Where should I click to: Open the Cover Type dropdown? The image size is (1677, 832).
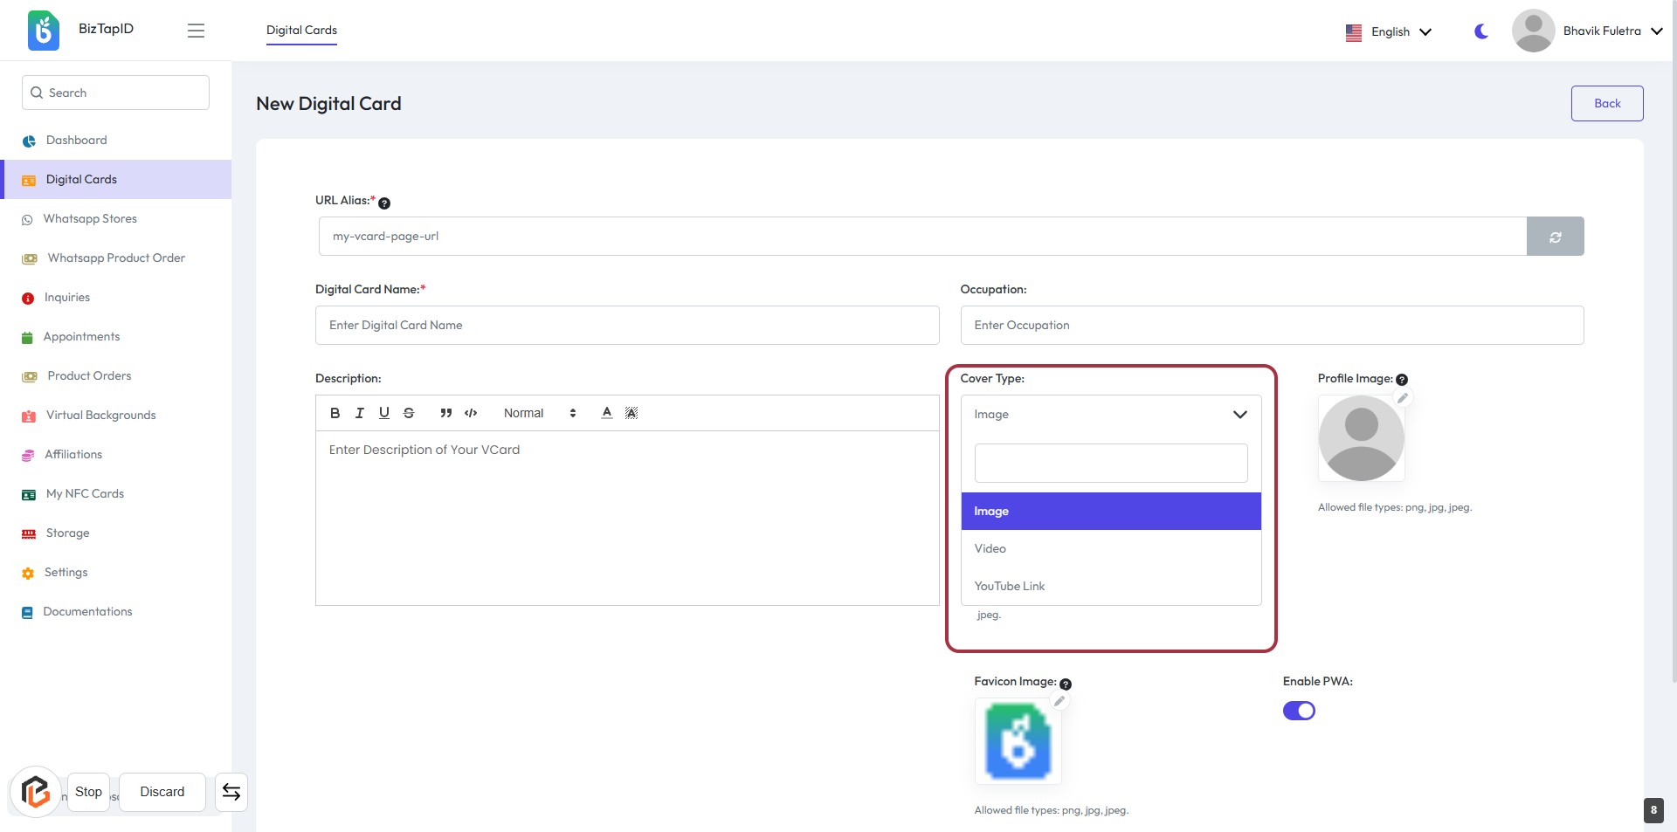1110,415
